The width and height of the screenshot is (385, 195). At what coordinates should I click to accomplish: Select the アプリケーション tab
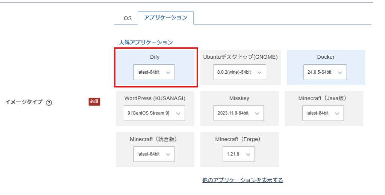point(165,18)
